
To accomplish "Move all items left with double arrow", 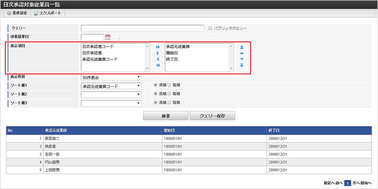I will (157, 65).
